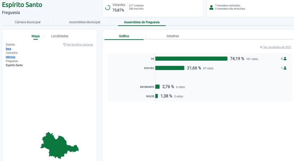The image size is (294, 161).
Task: Click the mandates person icon at top
Action: [x=211, y=7]
